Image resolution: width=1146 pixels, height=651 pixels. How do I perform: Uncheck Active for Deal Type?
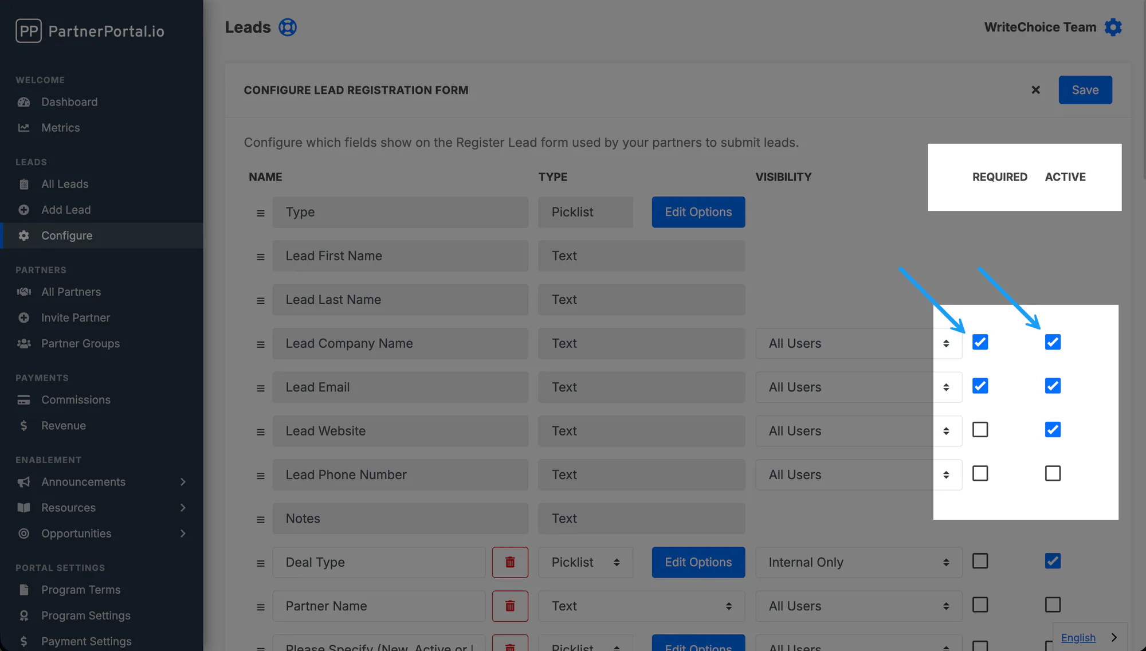[x=1053, y=561]
